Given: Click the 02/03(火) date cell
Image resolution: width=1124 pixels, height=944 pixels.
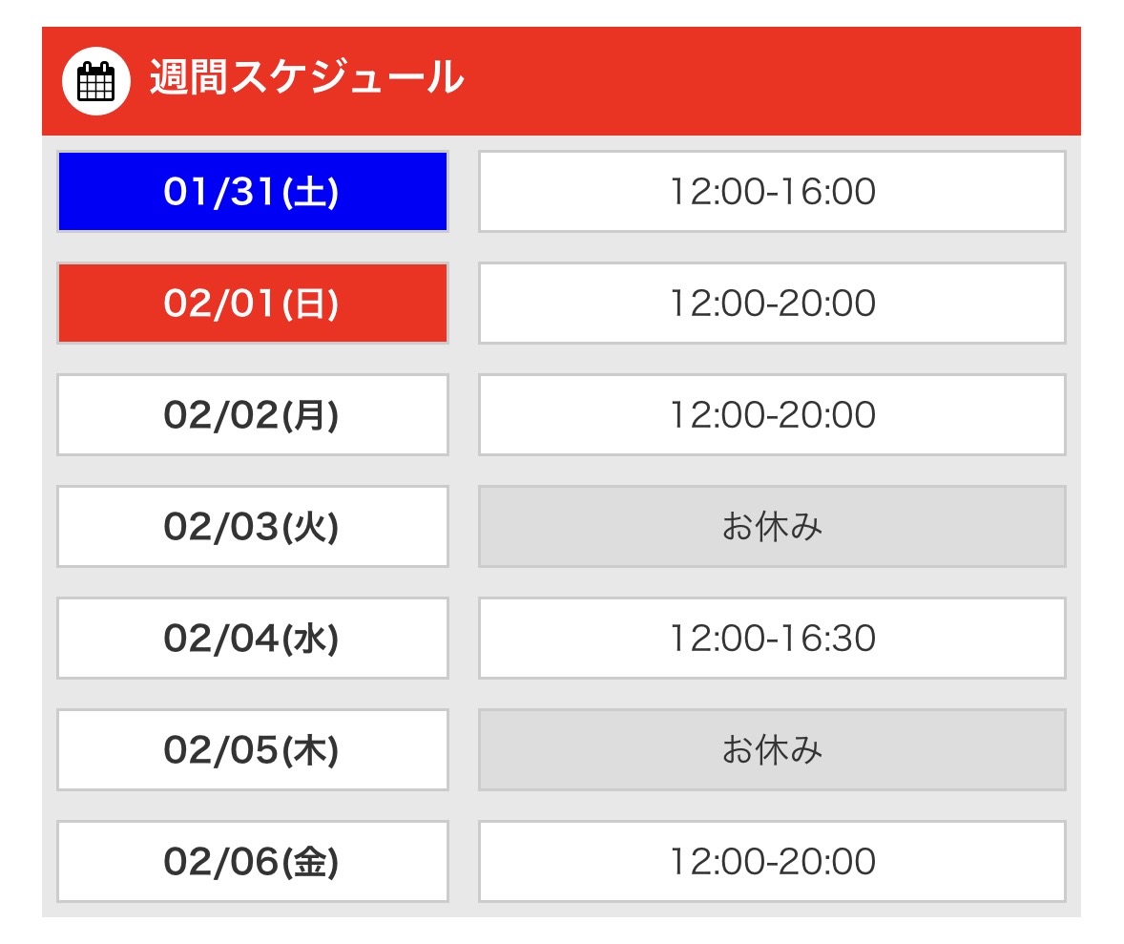Looking at the screenshot, I should point(252,526).
